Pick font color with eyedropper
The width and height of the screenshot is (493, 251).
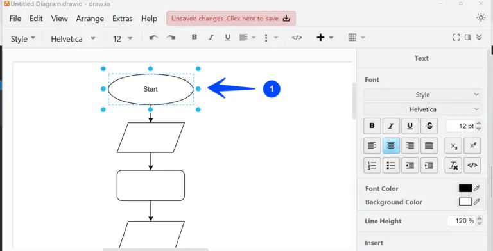tap(477, 188)
